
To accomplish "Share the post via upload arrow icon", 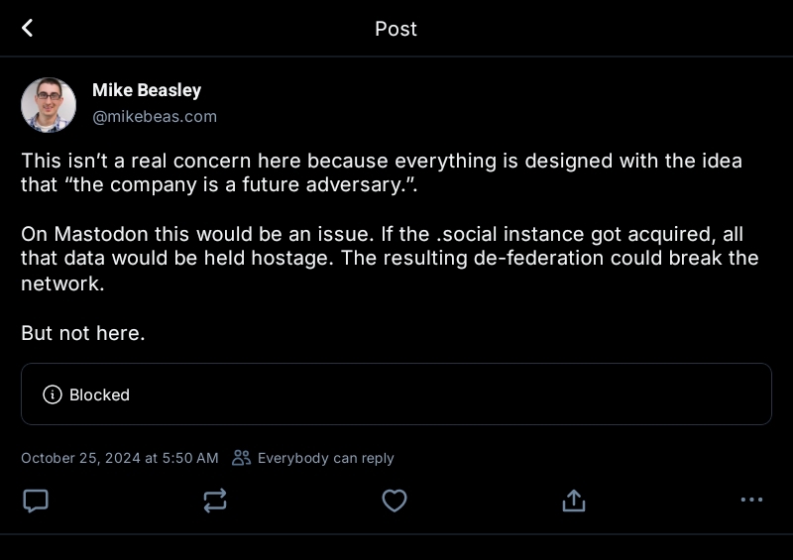I will point(573,501).
